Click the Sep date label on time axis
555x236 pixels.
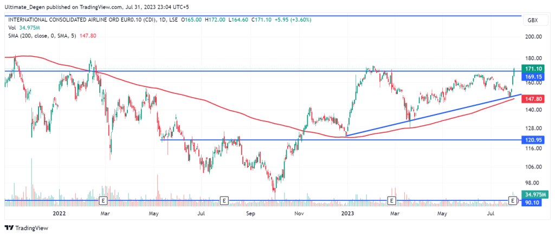coord(250,213)
